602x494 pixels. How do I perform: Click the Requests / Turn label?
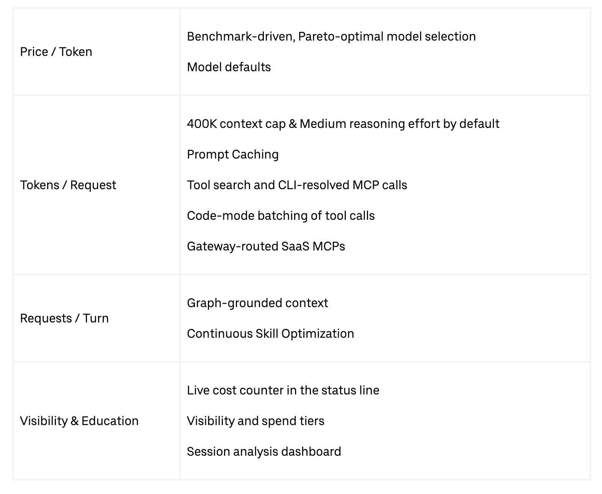pos(64,318)
